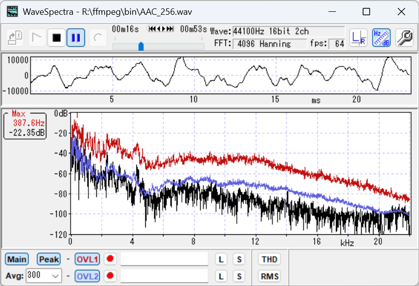Click the L load button on OVL1 row
This screenshot has height=286, width=419.
pyautogui.click(x=221, y=259)
